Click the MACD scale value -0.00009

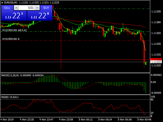pos(156,93)
